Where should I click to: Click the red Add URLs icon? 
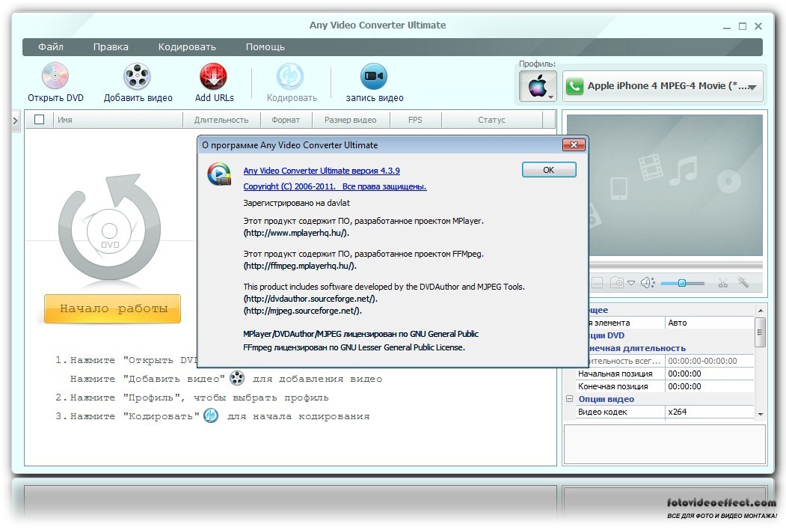(x=214, y=76)
